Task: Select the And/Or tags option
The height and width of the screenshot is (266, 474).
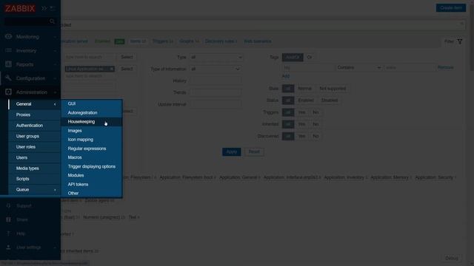Action: coord(293,57)
